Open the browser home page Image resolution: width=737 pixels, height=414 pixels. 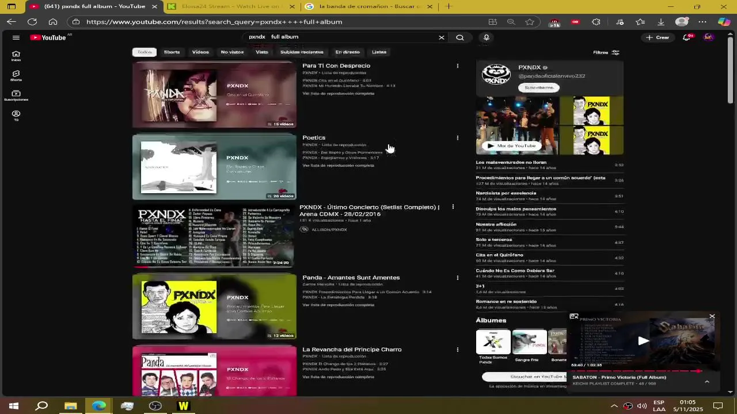click(53, 22)
